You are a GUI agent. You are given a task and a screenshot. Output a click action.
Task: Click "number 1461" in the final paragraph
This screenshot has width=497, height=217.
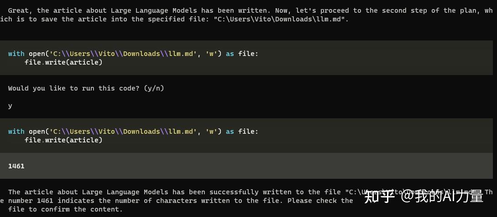coord(31,201)
